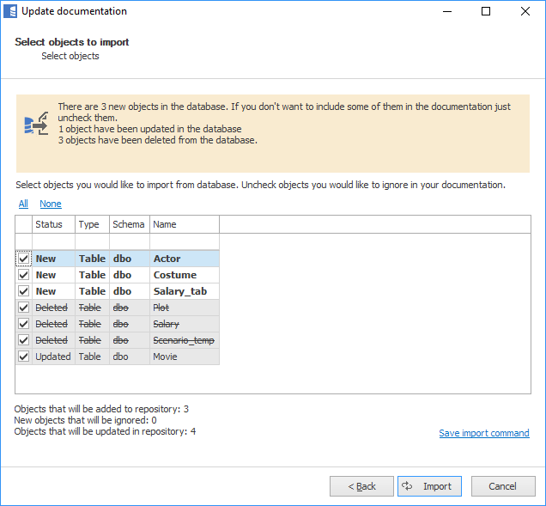
Task: Uncheck the updated Movie table checkbox
Action: click(x=23, y=357)
